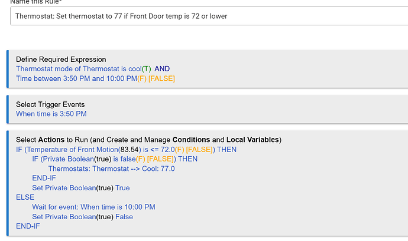Open the Define Required Expression section

[x=61, y=60]
